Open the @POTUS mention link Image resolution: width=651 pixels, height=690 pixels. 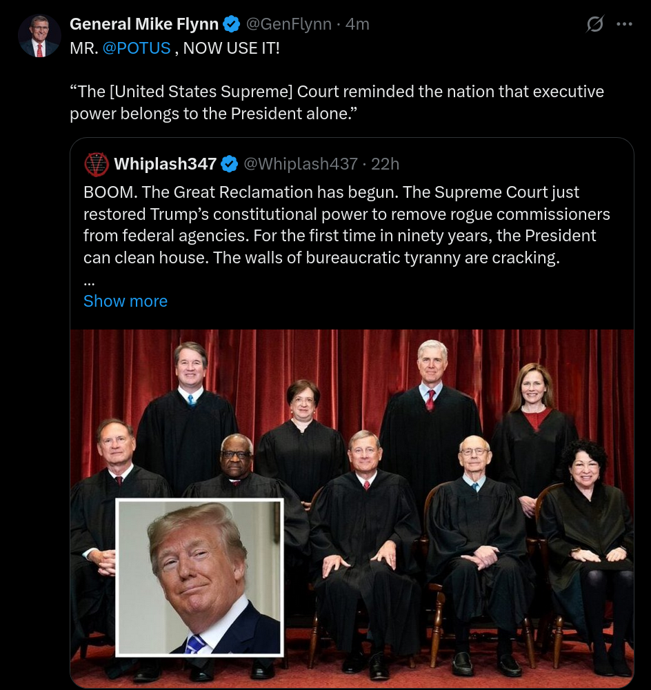137,48
